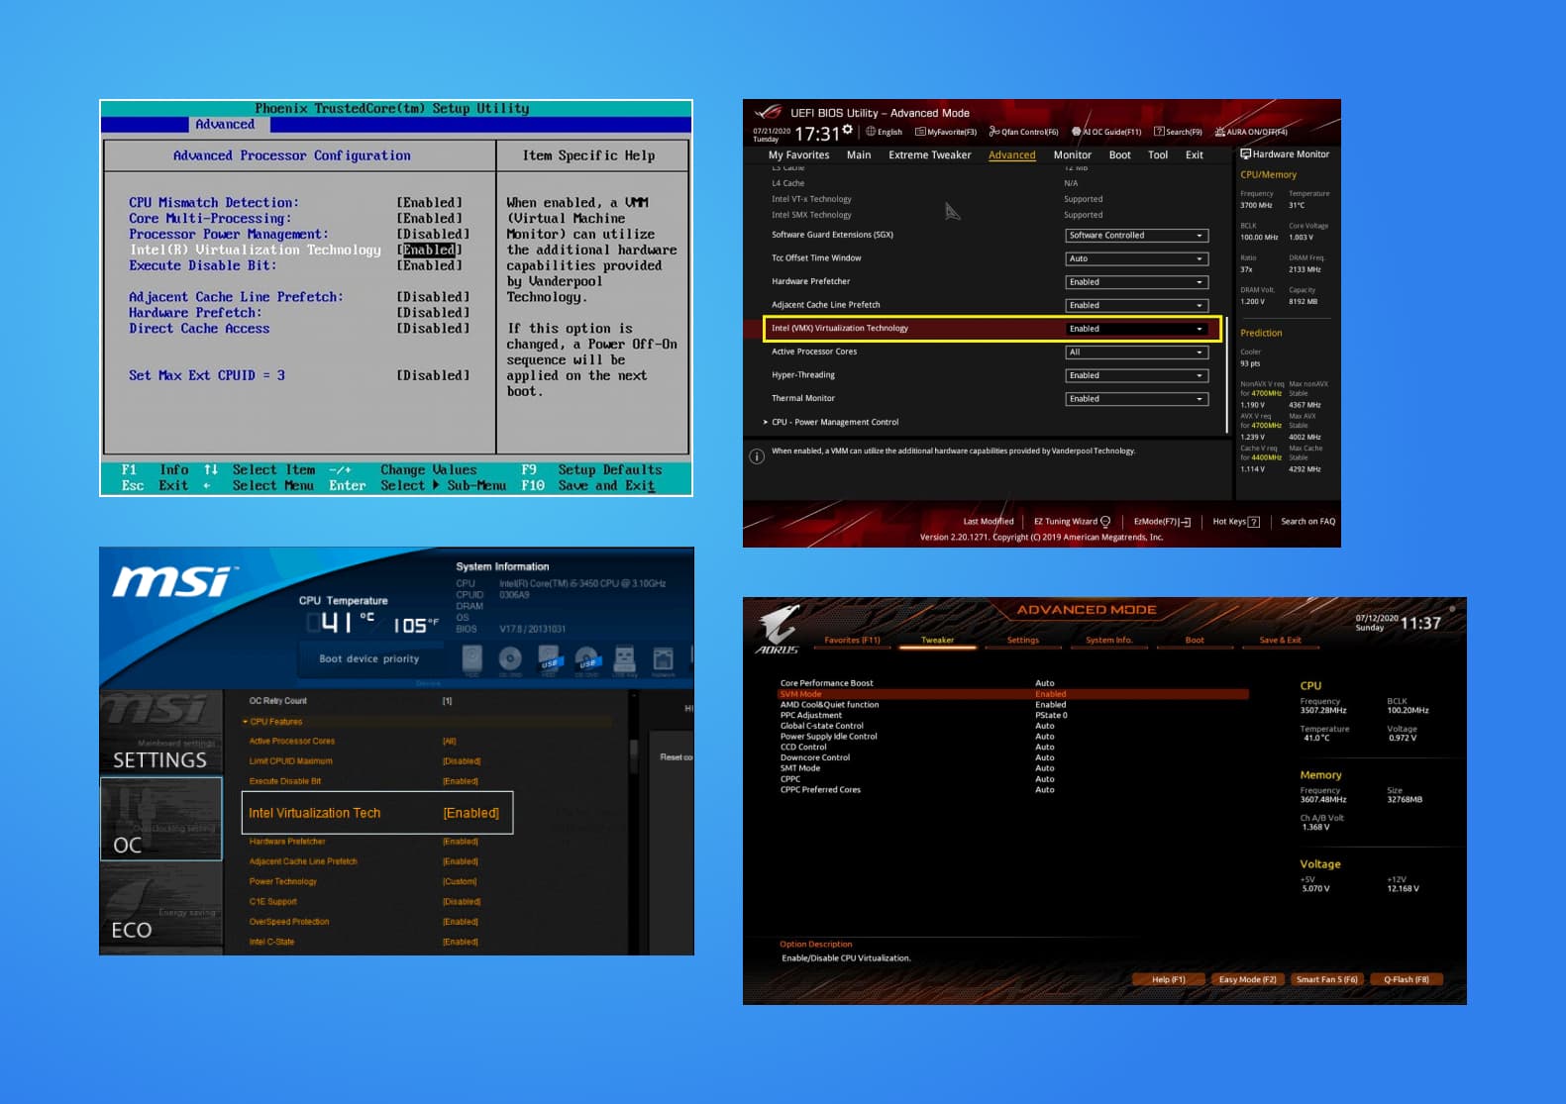Image resolution: width=1566 pixels, height=1104 pixels.
Task: Open Favorites (F11) tab in AORUS BIOS
Action: point(852,641)
